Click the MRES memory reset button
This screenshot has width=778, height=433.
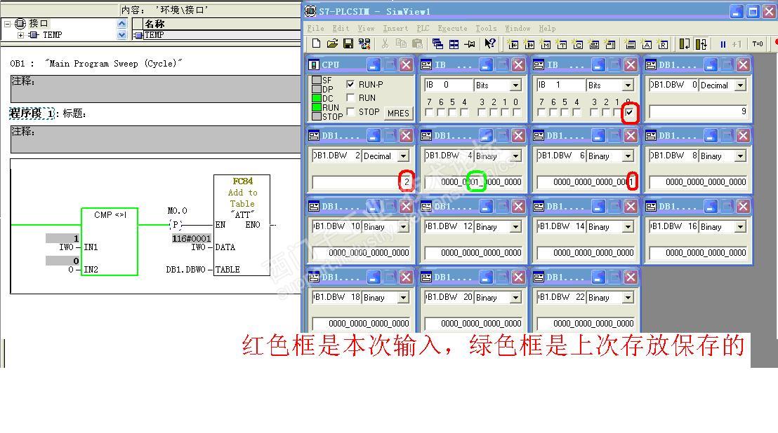coord(398,113)
